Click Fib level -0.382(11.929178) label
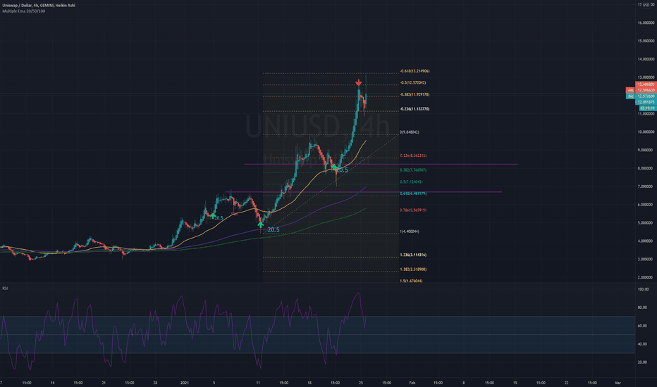657x387 pixels. pyautogui.click(x=415, y=94)
